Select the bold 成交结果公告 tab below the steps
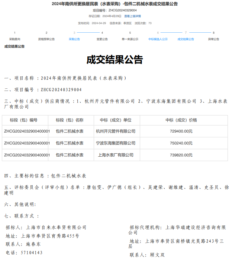229x258 pixels. (x=14, y=46)
